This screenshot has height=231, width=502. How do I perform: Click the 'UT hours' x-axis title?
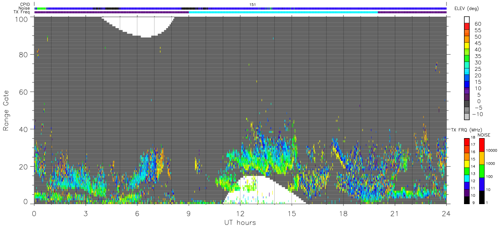[x=240, y=222]
